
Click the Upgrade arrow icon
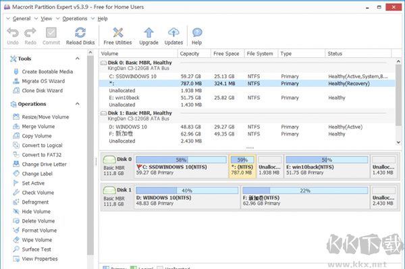pyautogui.click(x=148, y=33)
